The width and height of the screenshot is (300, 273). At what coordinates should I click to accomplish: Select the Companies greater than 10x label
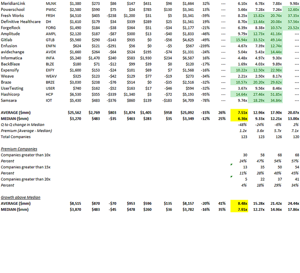pyautogui.click(x=25, y=155)
